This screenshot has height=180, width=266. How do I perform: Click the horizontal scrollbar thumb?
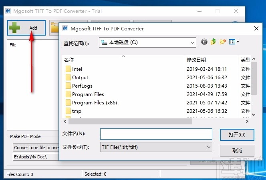[x=130, y=122]
